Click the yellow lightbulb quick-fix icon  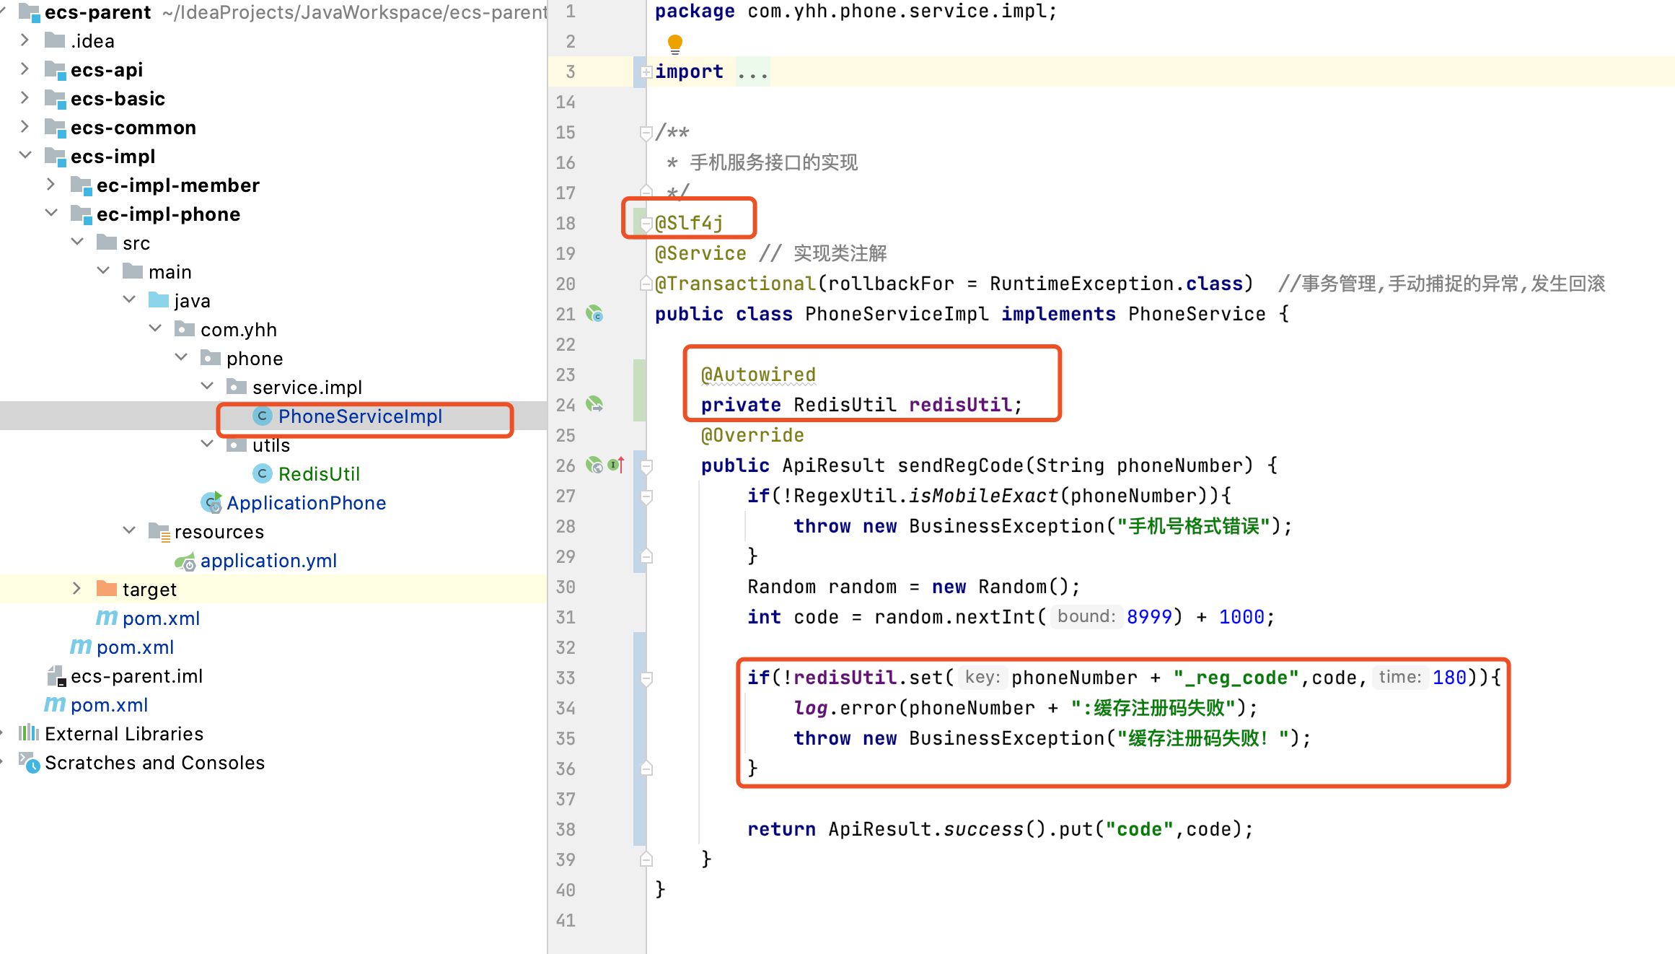pyautogui.click(x=674, y=43)
